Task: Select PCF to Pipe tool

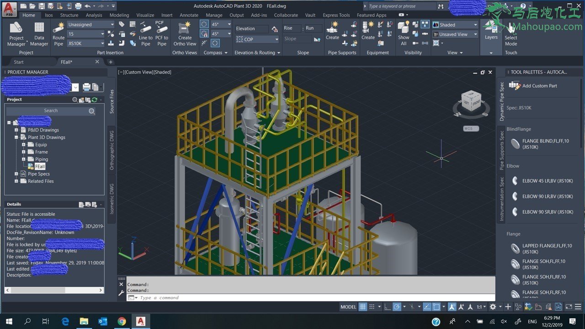Action: (162, 34)
